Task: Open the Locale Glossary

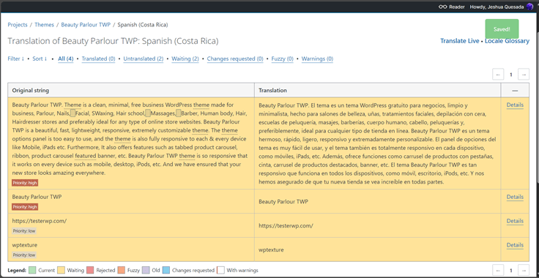Action: (507, 41)
